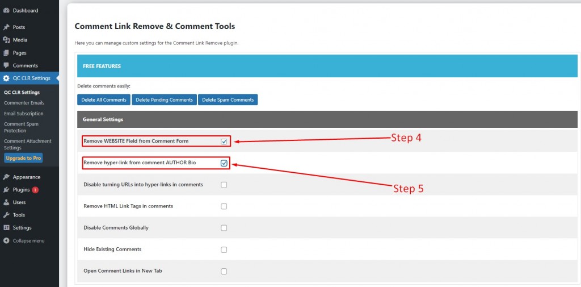This screenshot has height=287, width=581.
Task: Uncheck Remove hyper-link from comment AUTHOR Bio
Action: click(224, 163)
